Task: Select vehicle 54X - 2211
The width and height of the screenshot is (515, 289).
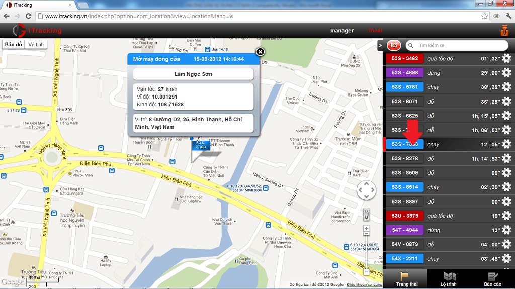Action: (405, 258)
